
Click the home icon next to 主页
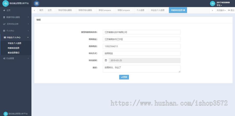point(4,10)
